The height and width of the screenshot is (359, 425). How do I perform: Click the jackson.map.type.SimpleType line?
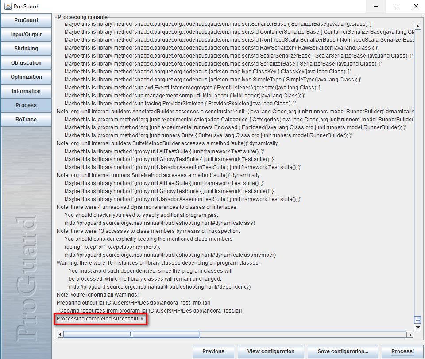click(213, 80)
